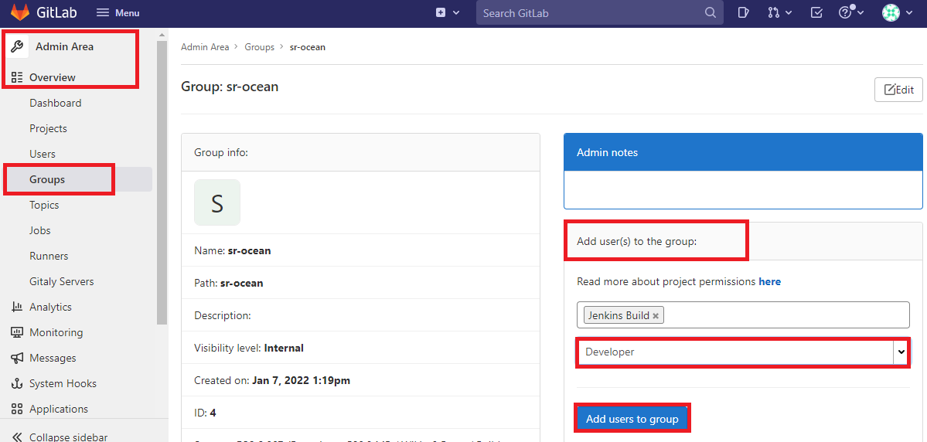Expand the create new dropdown chevron
Screen dimensions: 927x442
coord(456,12)
